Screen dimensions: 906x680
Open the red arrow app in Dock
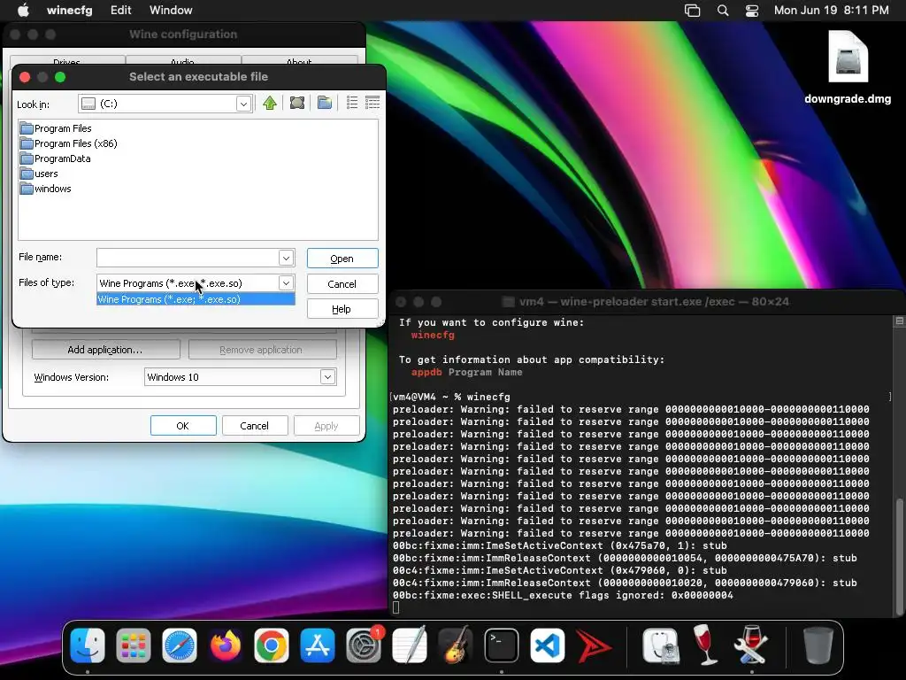(x=593, y=645)
